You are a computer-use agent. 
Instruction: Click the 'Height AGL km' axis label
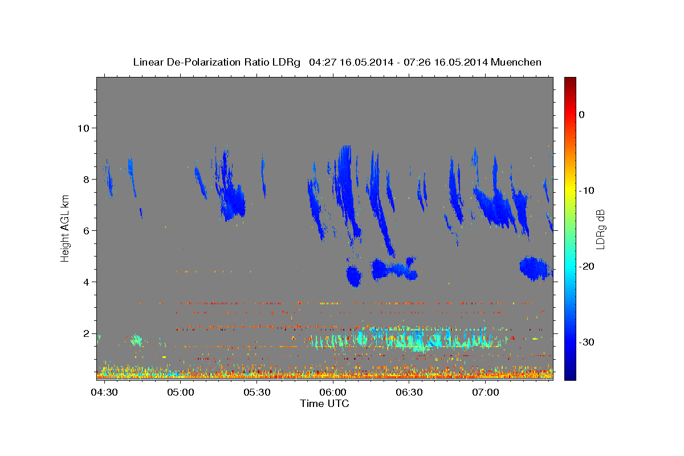tap(66, 228)
